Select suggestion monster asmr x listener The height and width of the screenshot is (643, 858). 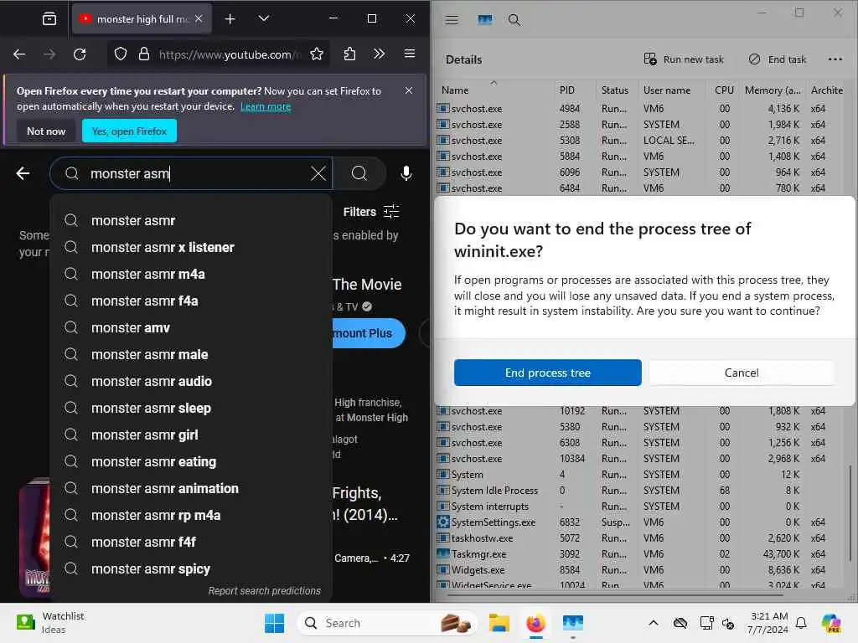(x=190, y=248)
